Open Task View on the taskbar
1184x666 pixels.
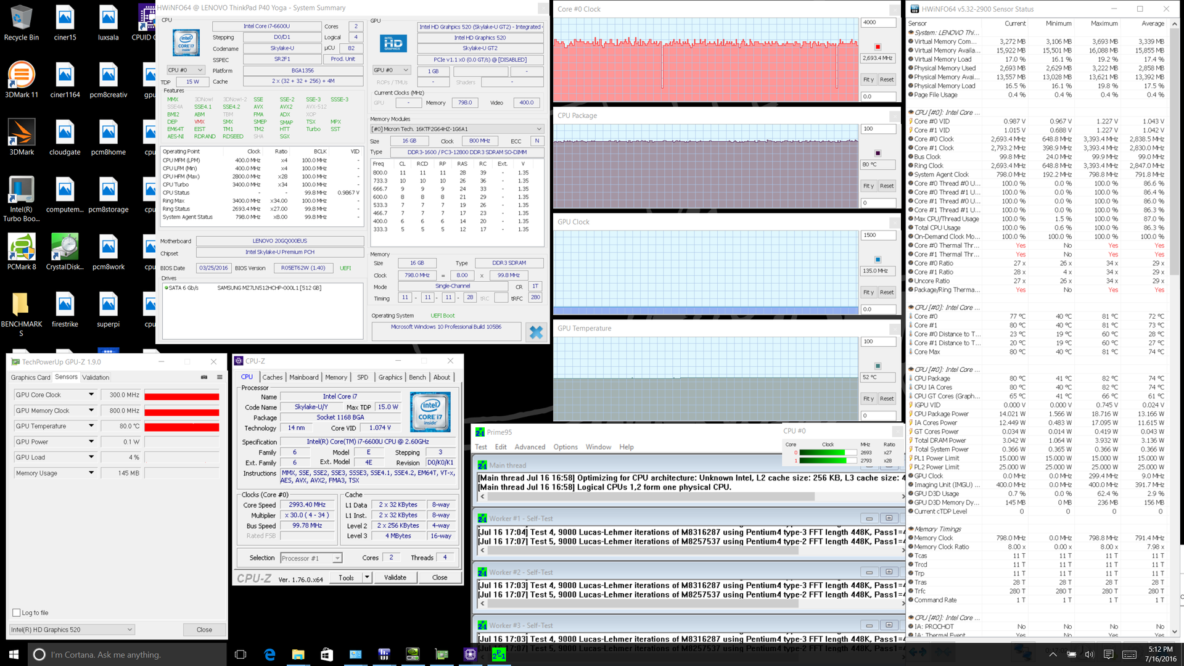241,654
